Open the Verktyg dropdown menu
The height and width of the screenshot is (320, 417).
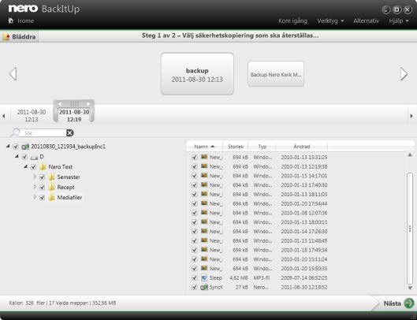tap(330, 20)
